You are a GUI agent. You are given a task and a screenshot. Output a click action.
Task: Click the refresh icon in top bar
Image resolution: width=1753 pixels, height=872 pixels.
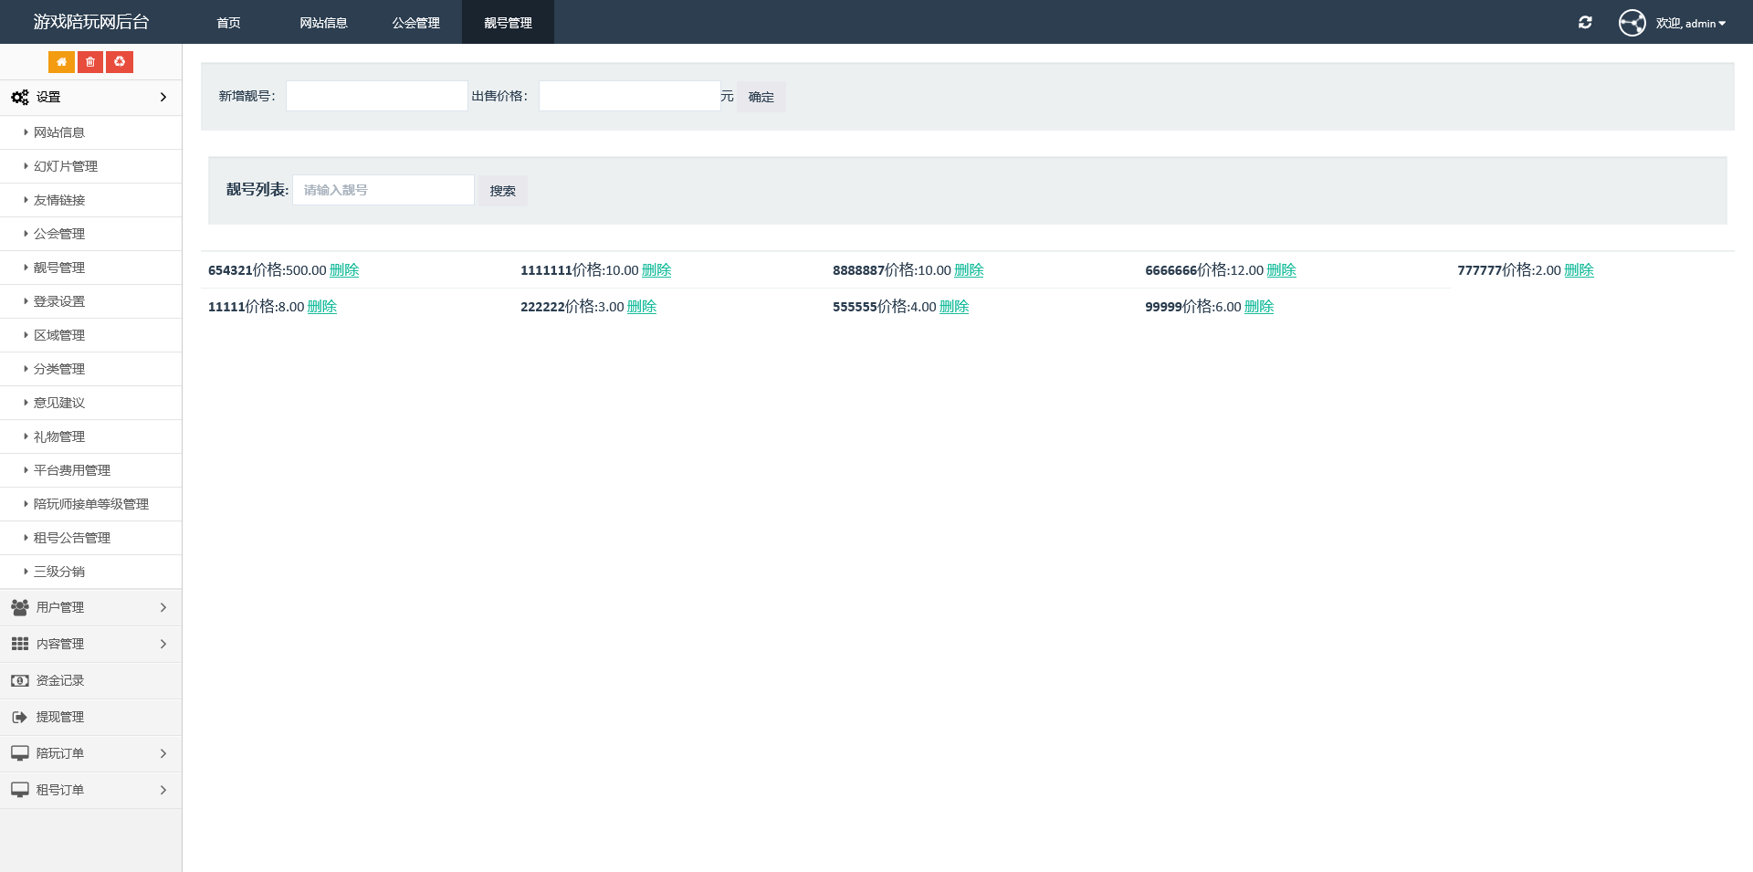click(1585, 22)
